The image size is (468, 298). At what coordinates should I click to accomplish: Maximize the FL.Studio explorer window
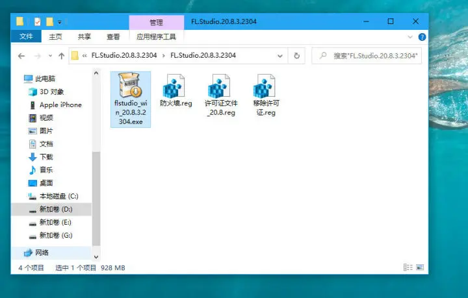pos(391,21)
